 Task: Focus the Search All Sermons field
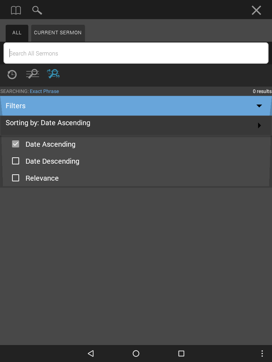click(x=136, y=53)
